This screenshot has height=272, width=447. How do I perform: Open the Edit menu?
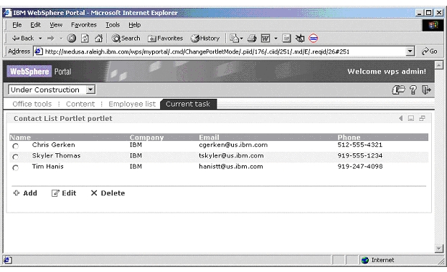pyautogui.click(x=35, y=25)
